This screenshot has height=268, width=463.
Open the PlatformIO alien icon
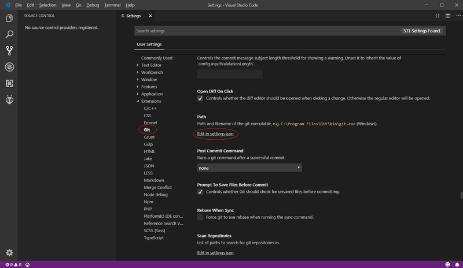(9, 100)
